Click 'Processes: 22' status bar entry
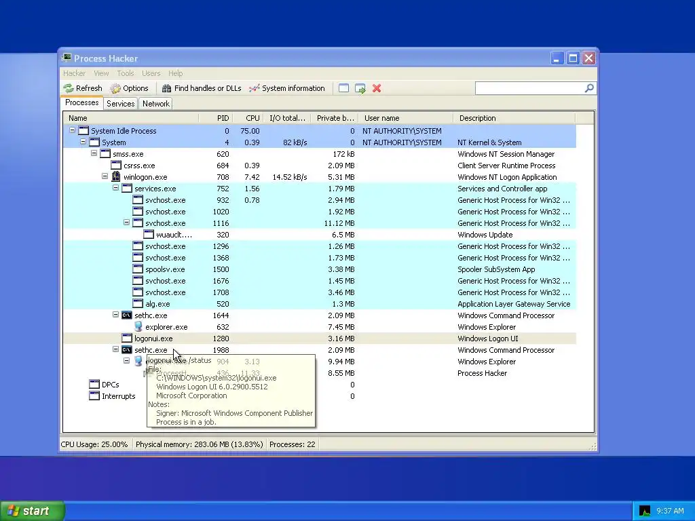This screenshot has height=521, width=695. 292,444
